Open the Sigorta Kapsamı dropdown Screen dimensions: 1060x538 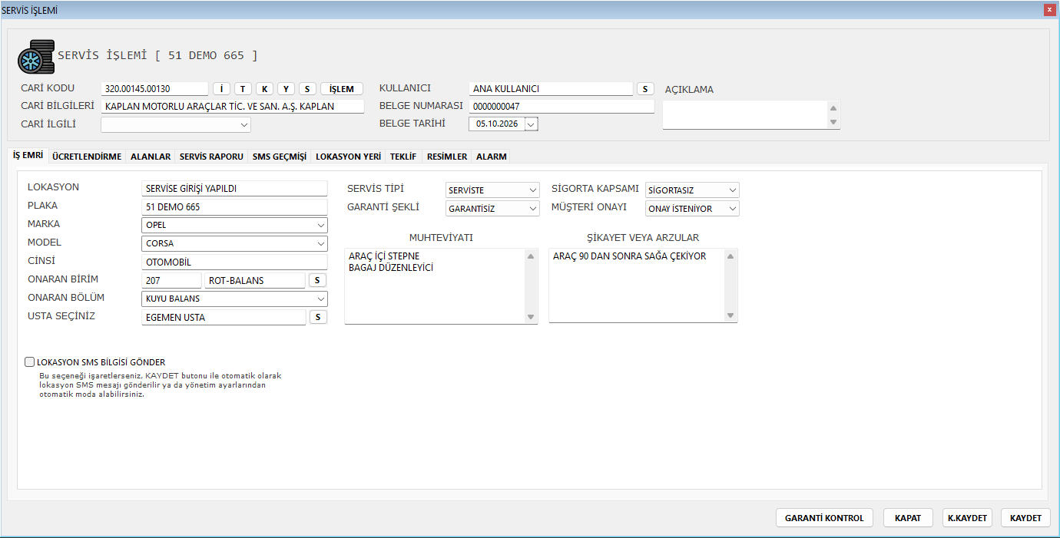(732, 190)
